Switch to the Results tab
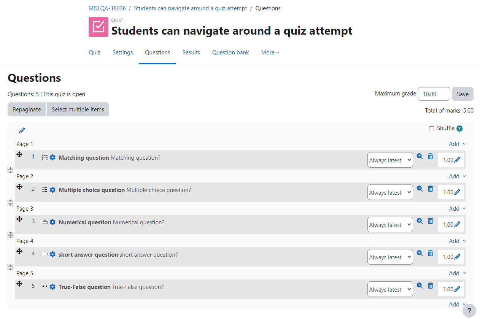480x319 pixels. coord(191,52)
